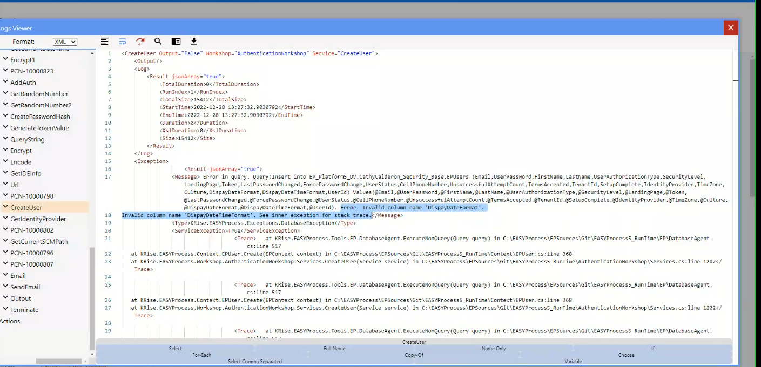Select the Output tree item
The width and height of the screenshot is (761, 367).
pyautogui.click(x=21, y=298)
